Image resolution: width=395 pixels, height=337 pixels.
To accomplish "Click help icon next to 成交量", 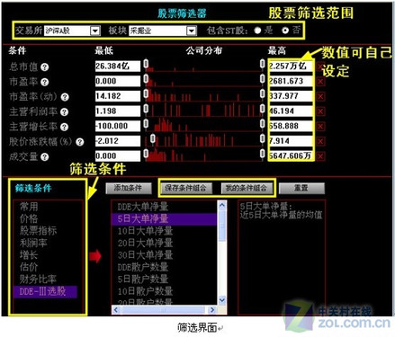I will click(x=44, y=157).
